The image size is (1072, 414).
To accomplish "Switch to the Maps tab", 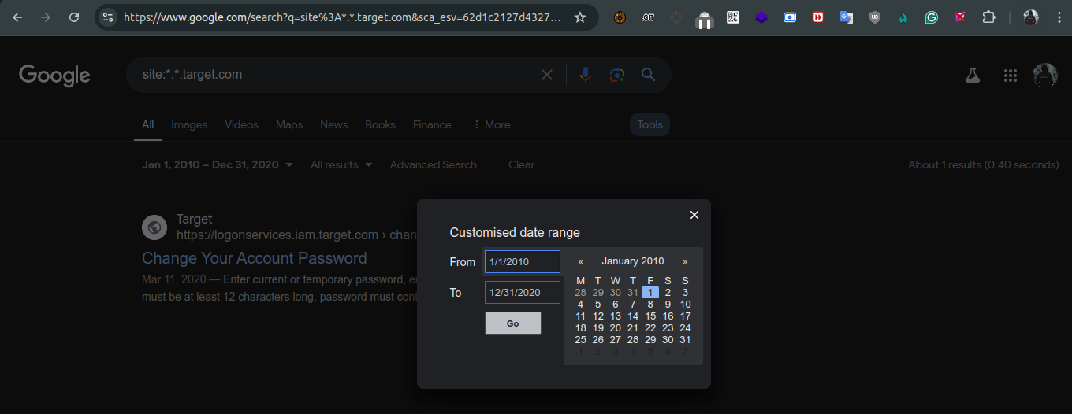I will click(289, 124).
